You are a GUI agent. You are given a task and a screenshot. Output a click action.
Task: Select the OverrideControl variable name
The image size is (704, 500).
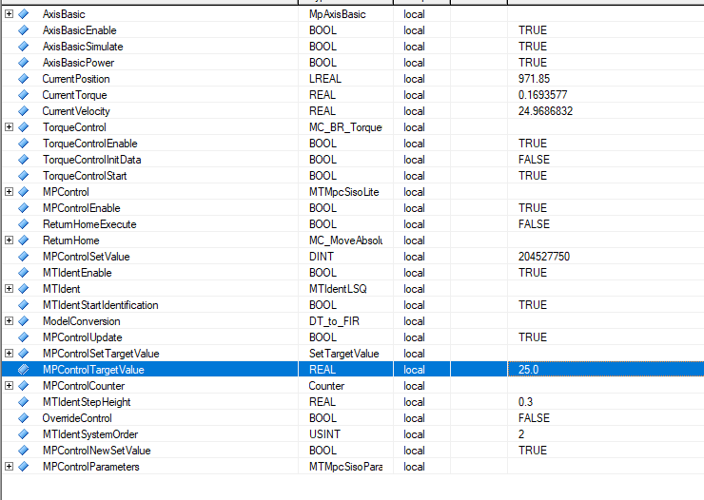pyautogui.click(x=77, y=418)
